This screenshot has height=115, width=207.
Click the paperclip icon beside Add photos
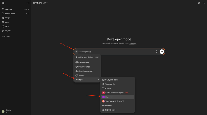pyautogui.click(x=76, y=57)
